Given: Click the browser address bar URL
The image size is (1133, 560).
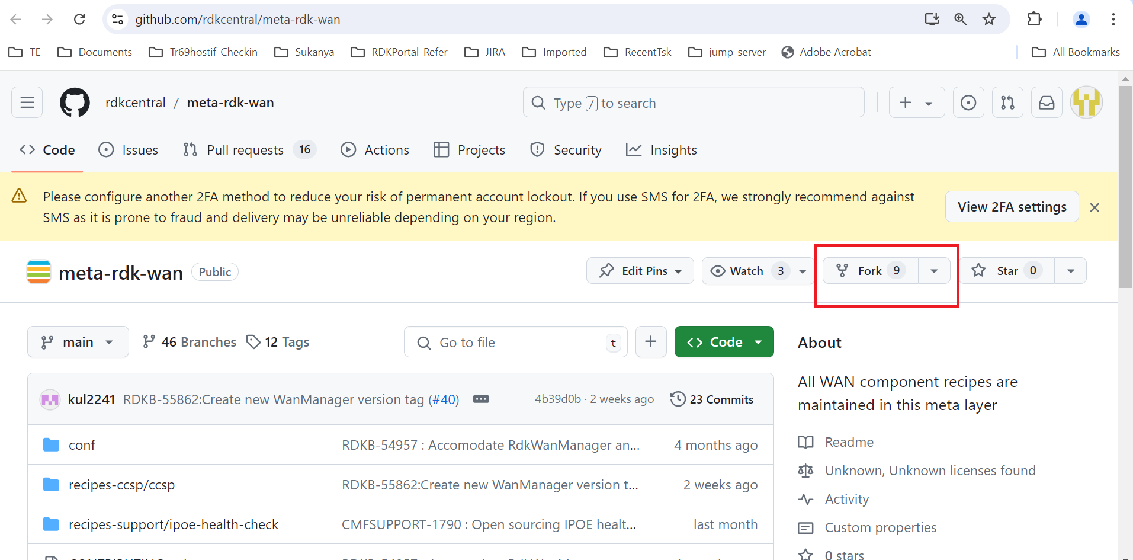Looking at the screenshot, I should point(237,20).
